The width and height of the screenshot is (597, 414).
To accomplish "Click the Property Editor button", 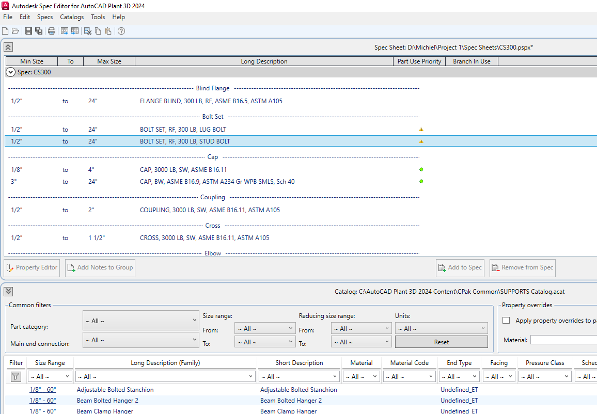I will (32, 268).
